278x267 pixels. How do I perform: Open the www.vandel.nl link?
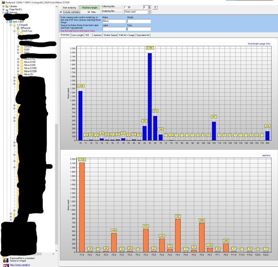tap(20, 265)
